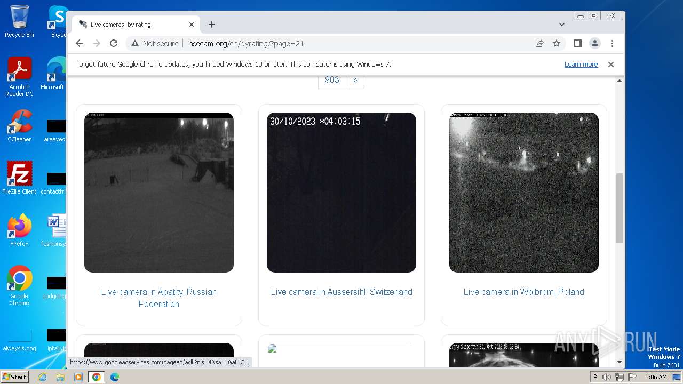
Task: Select the Live cameras: by rating tab
Action: pos(136,25)
